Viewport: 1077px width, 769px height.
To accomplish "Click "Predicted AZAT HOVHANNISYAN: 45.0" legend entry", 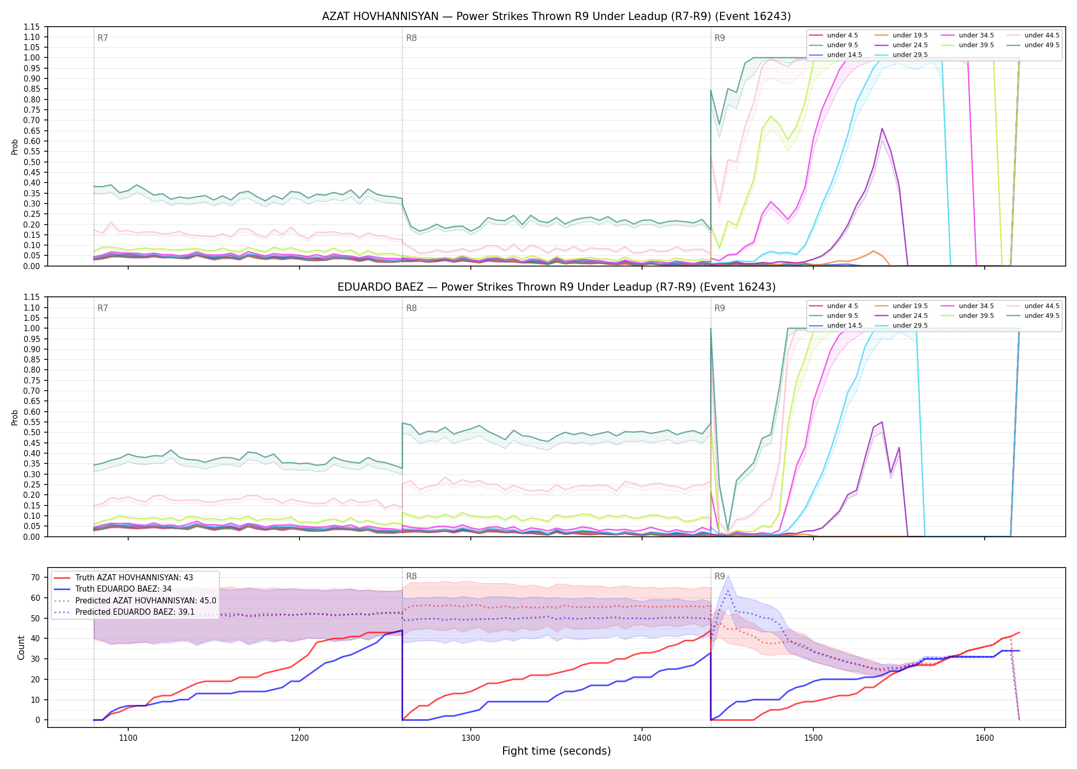I will (135, 601).
